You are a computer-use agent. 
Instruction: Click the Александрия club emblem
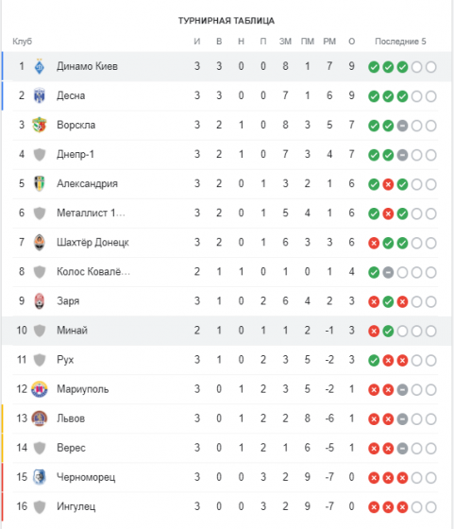tap(40, 184)
